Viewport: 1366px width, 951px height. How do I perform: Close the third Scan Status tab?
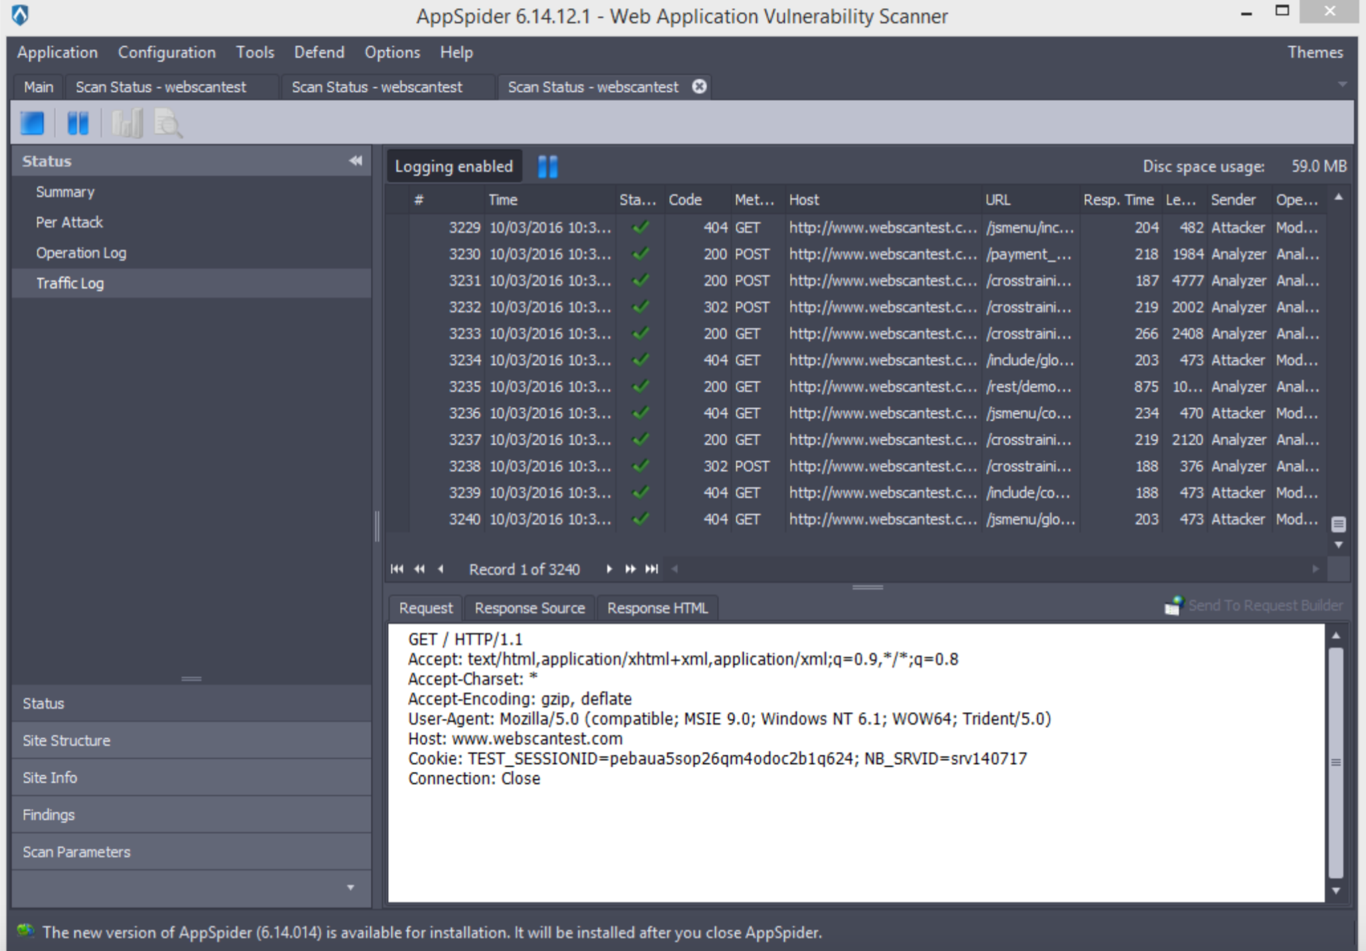[699, 86]
